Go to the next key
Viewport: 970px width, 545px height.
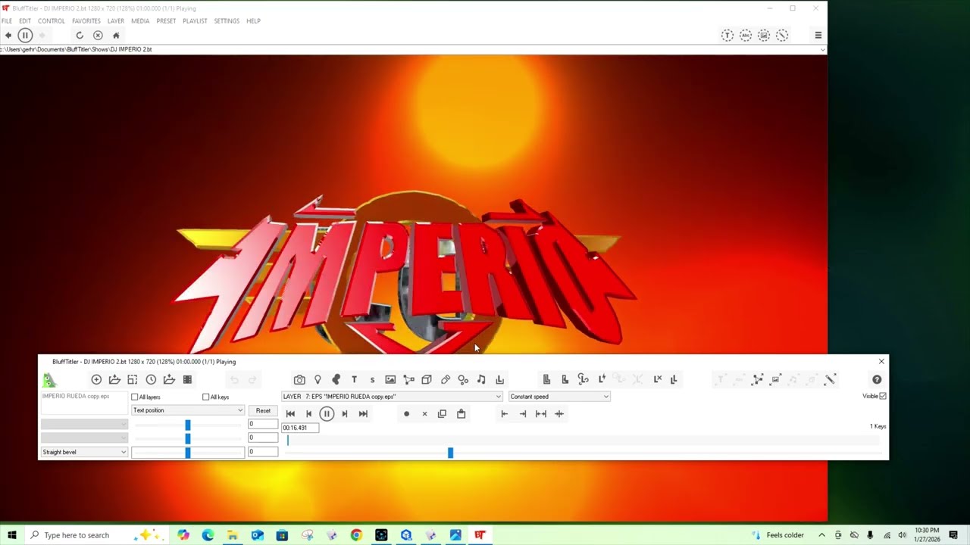pyautogui.click(x=345, y=414)
